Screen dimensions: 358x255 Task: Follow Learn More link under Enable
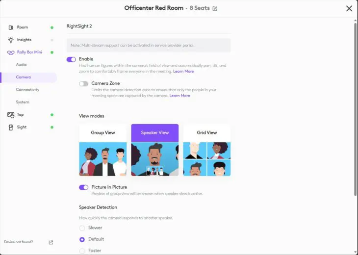(183, 72)
